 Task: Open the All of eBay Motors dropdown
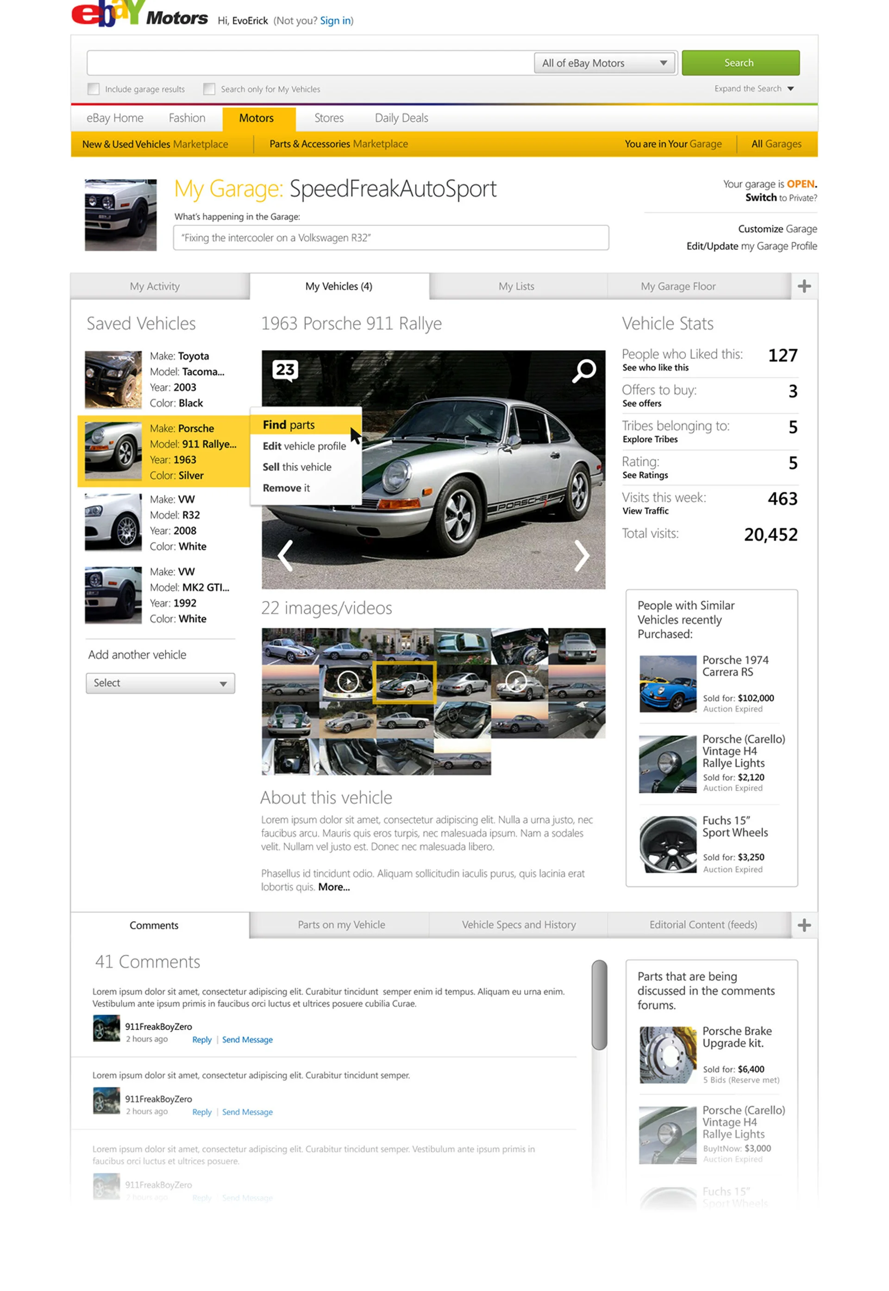coord(605,63)
